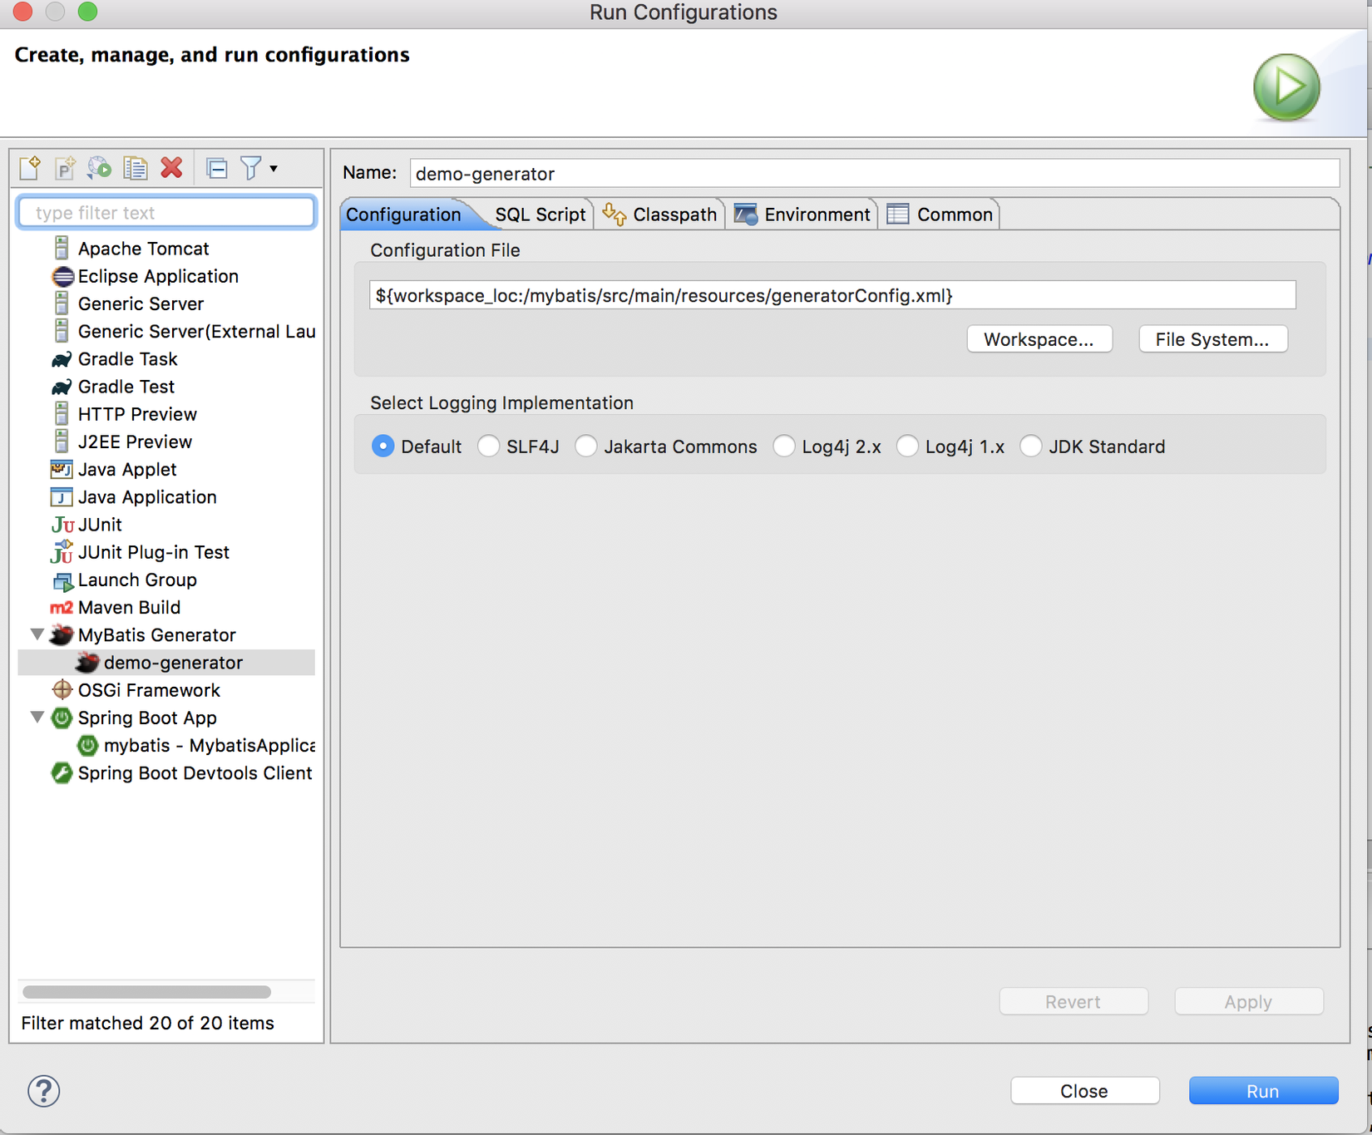The height and width of the screenshot is (1135, 1372).
Task: Close the Run Configurations dialog
Action: tap(1085, 1091)
